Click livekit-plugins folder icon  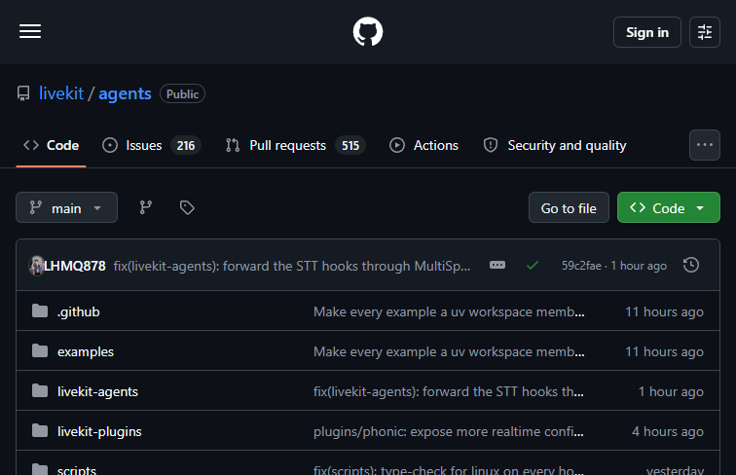40,430
